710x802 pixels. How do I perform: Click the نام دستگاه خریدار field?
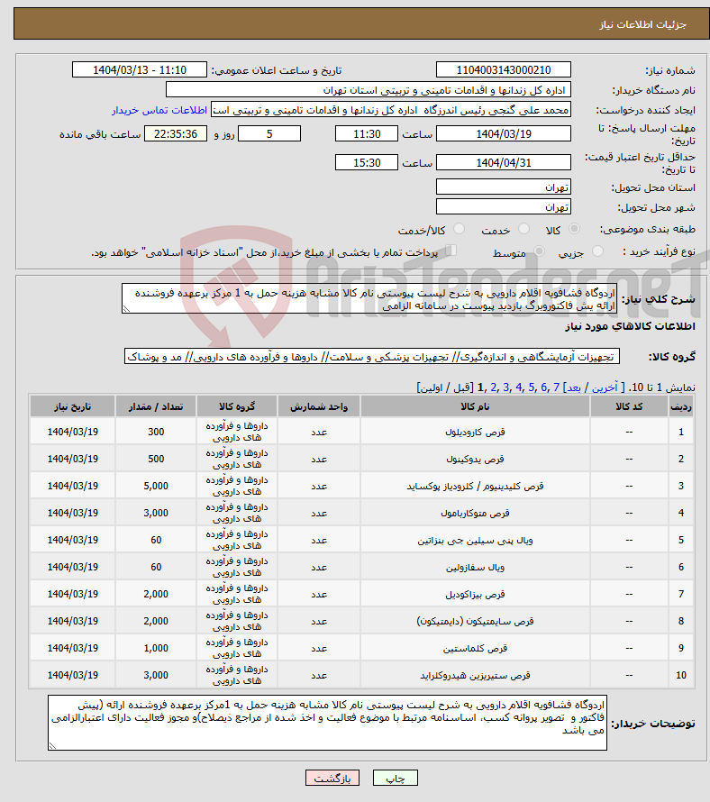click(x=369, y=90)
